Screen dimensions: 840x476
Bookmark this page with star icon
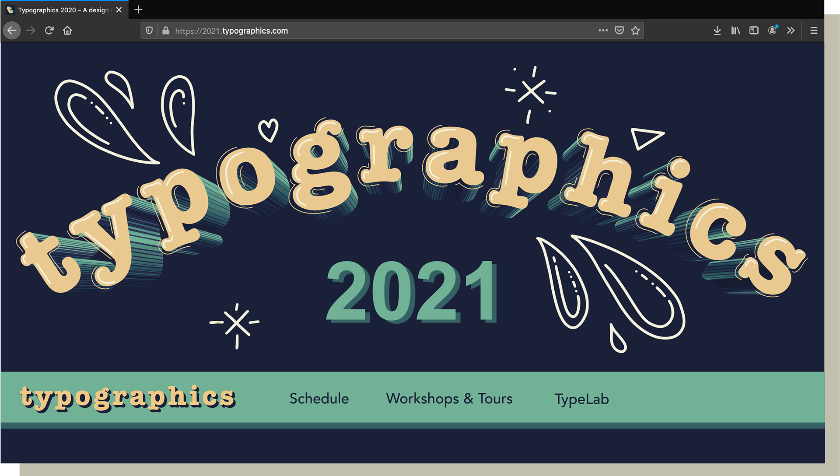coord(635,31)
